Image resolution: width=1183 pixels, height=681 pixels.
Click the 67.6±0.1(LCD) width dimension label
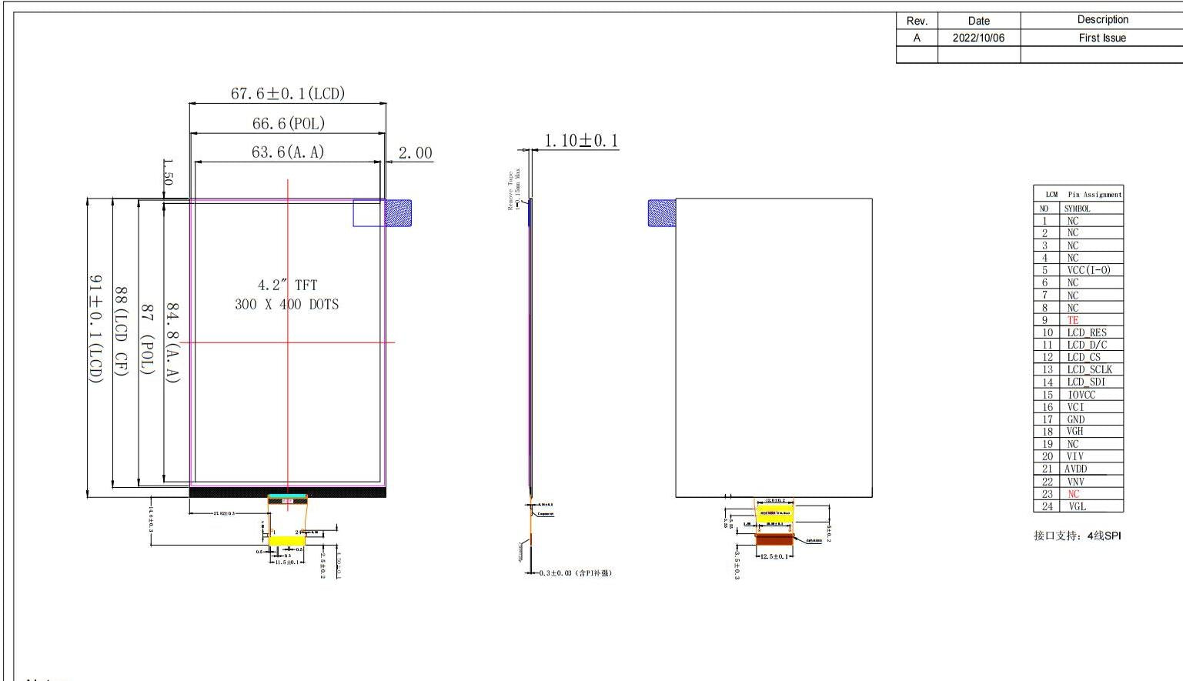288,94
